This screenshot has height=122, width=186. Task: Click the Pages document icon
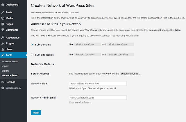point(3,24)
